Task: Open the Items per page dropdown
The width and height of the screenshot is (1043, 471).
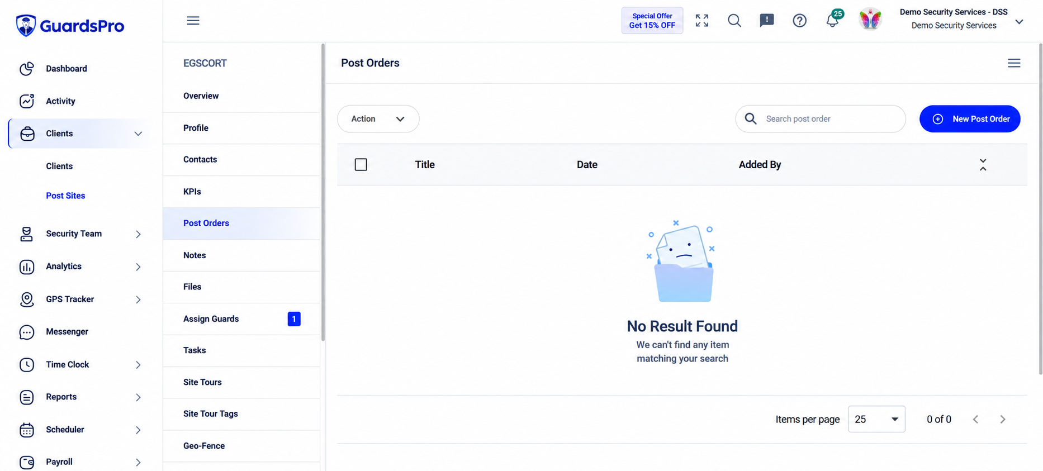Action: tap(876, 419)
